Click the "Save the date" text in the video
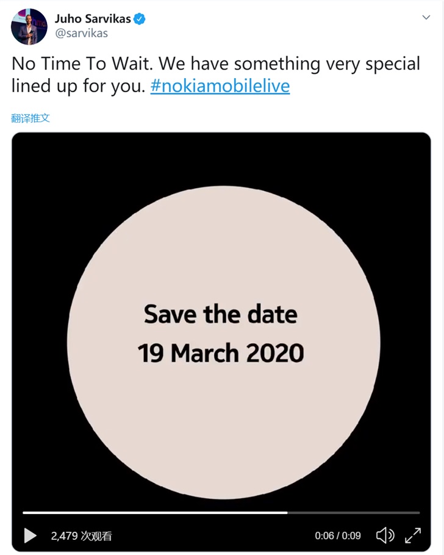Image resolution: width=444 pixels, height=555 pixels. point(221,314)
